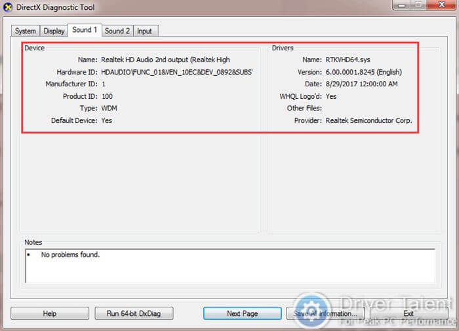Click driver name RTKVHD64.sys

point(348,60)
